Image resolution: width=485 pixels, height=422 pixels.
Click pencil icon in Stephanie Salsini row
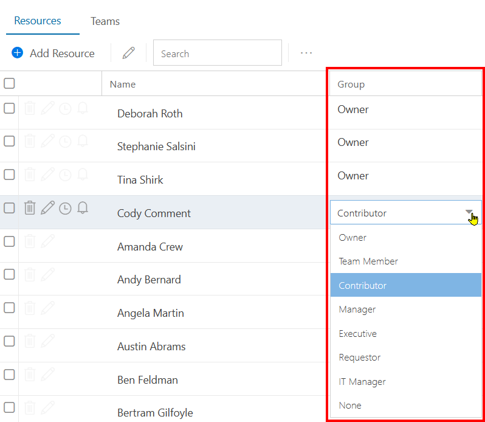[x=47, y=141]
